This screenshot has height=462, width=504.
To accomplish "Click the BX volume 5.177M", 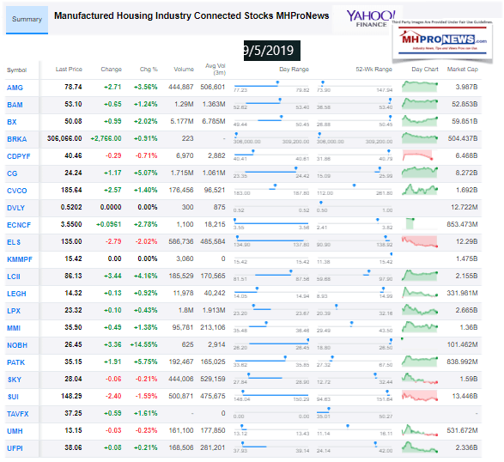I will coord(182,122).
